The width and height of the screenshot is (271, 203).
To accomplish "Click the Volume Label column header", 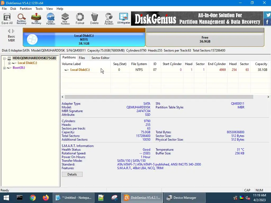I will click(x=86, y=64).
